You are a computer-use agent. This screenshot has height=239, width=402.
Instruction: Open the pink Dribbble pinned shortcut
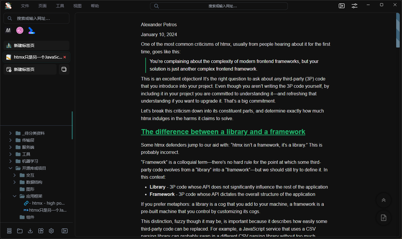point(20,30)
